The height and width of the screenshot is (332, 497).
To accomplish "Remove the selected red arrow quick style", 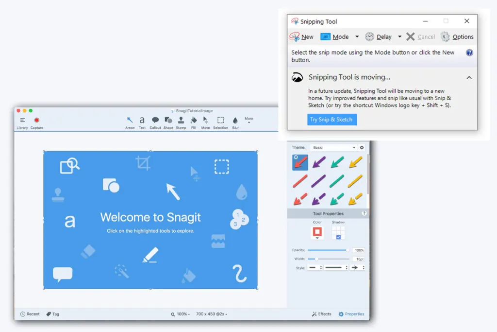I will coord(296,157).
